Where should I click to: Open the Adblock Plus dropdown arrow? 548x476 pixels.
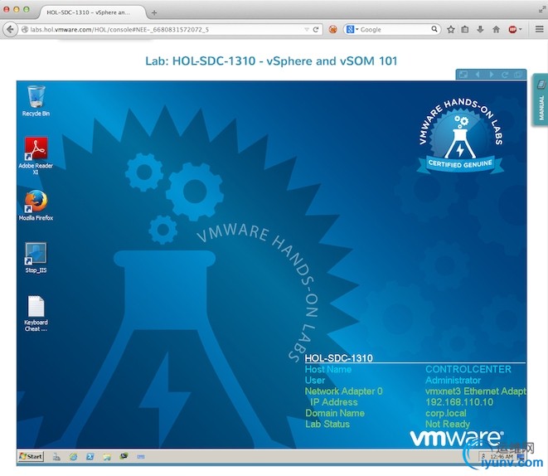pos(521,30)
